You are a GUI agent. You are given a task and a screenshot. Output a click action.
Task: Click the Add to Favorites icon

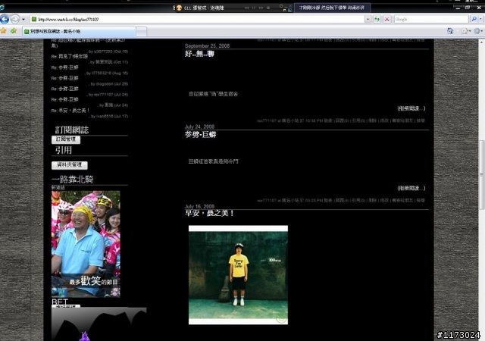click(x=14, y=30)
